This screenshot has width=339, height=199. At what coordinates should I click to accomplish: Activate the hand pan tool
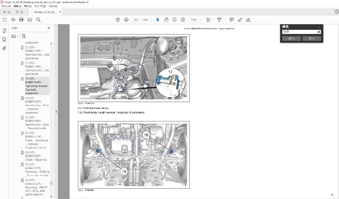point(166,20)
